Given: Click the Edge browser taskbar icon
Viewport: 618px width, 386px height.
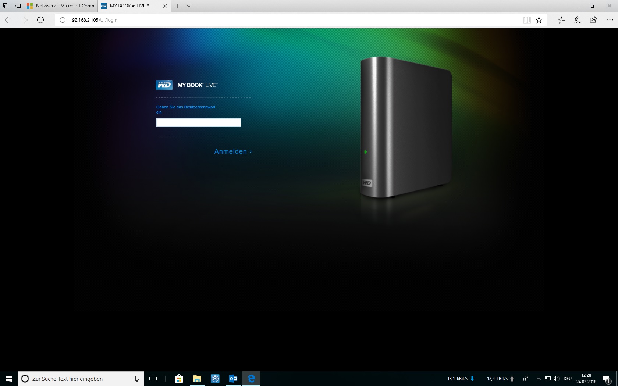Looking at the screenshot, I should point(251,379).
